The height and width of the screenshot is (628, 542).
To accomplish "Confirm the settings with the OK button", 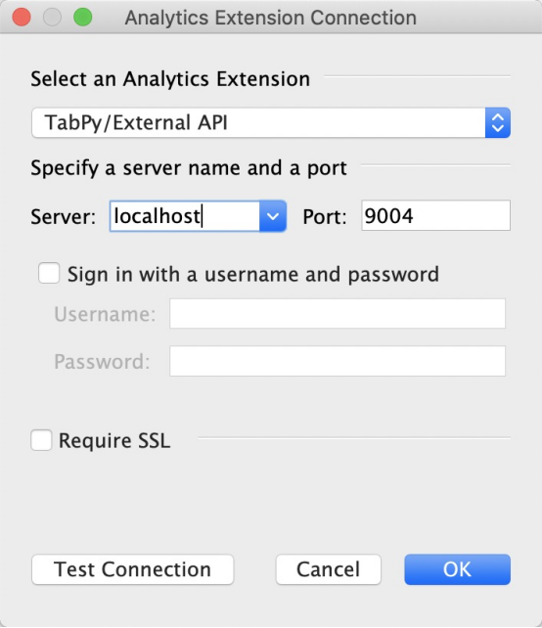I will pos(458,569).
